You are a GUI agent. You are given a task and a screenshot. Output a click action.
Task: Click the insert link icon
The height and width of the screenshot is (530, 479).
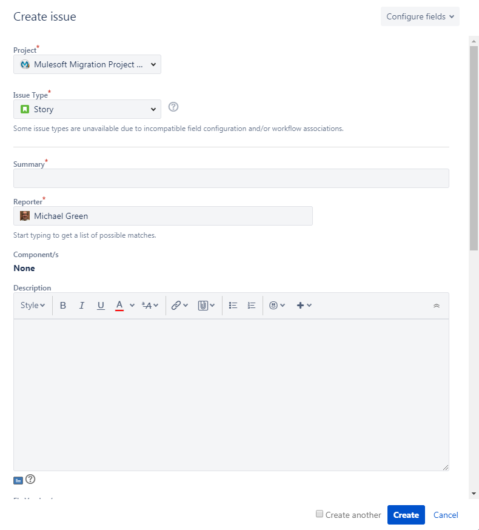click(x=176, y=306)
